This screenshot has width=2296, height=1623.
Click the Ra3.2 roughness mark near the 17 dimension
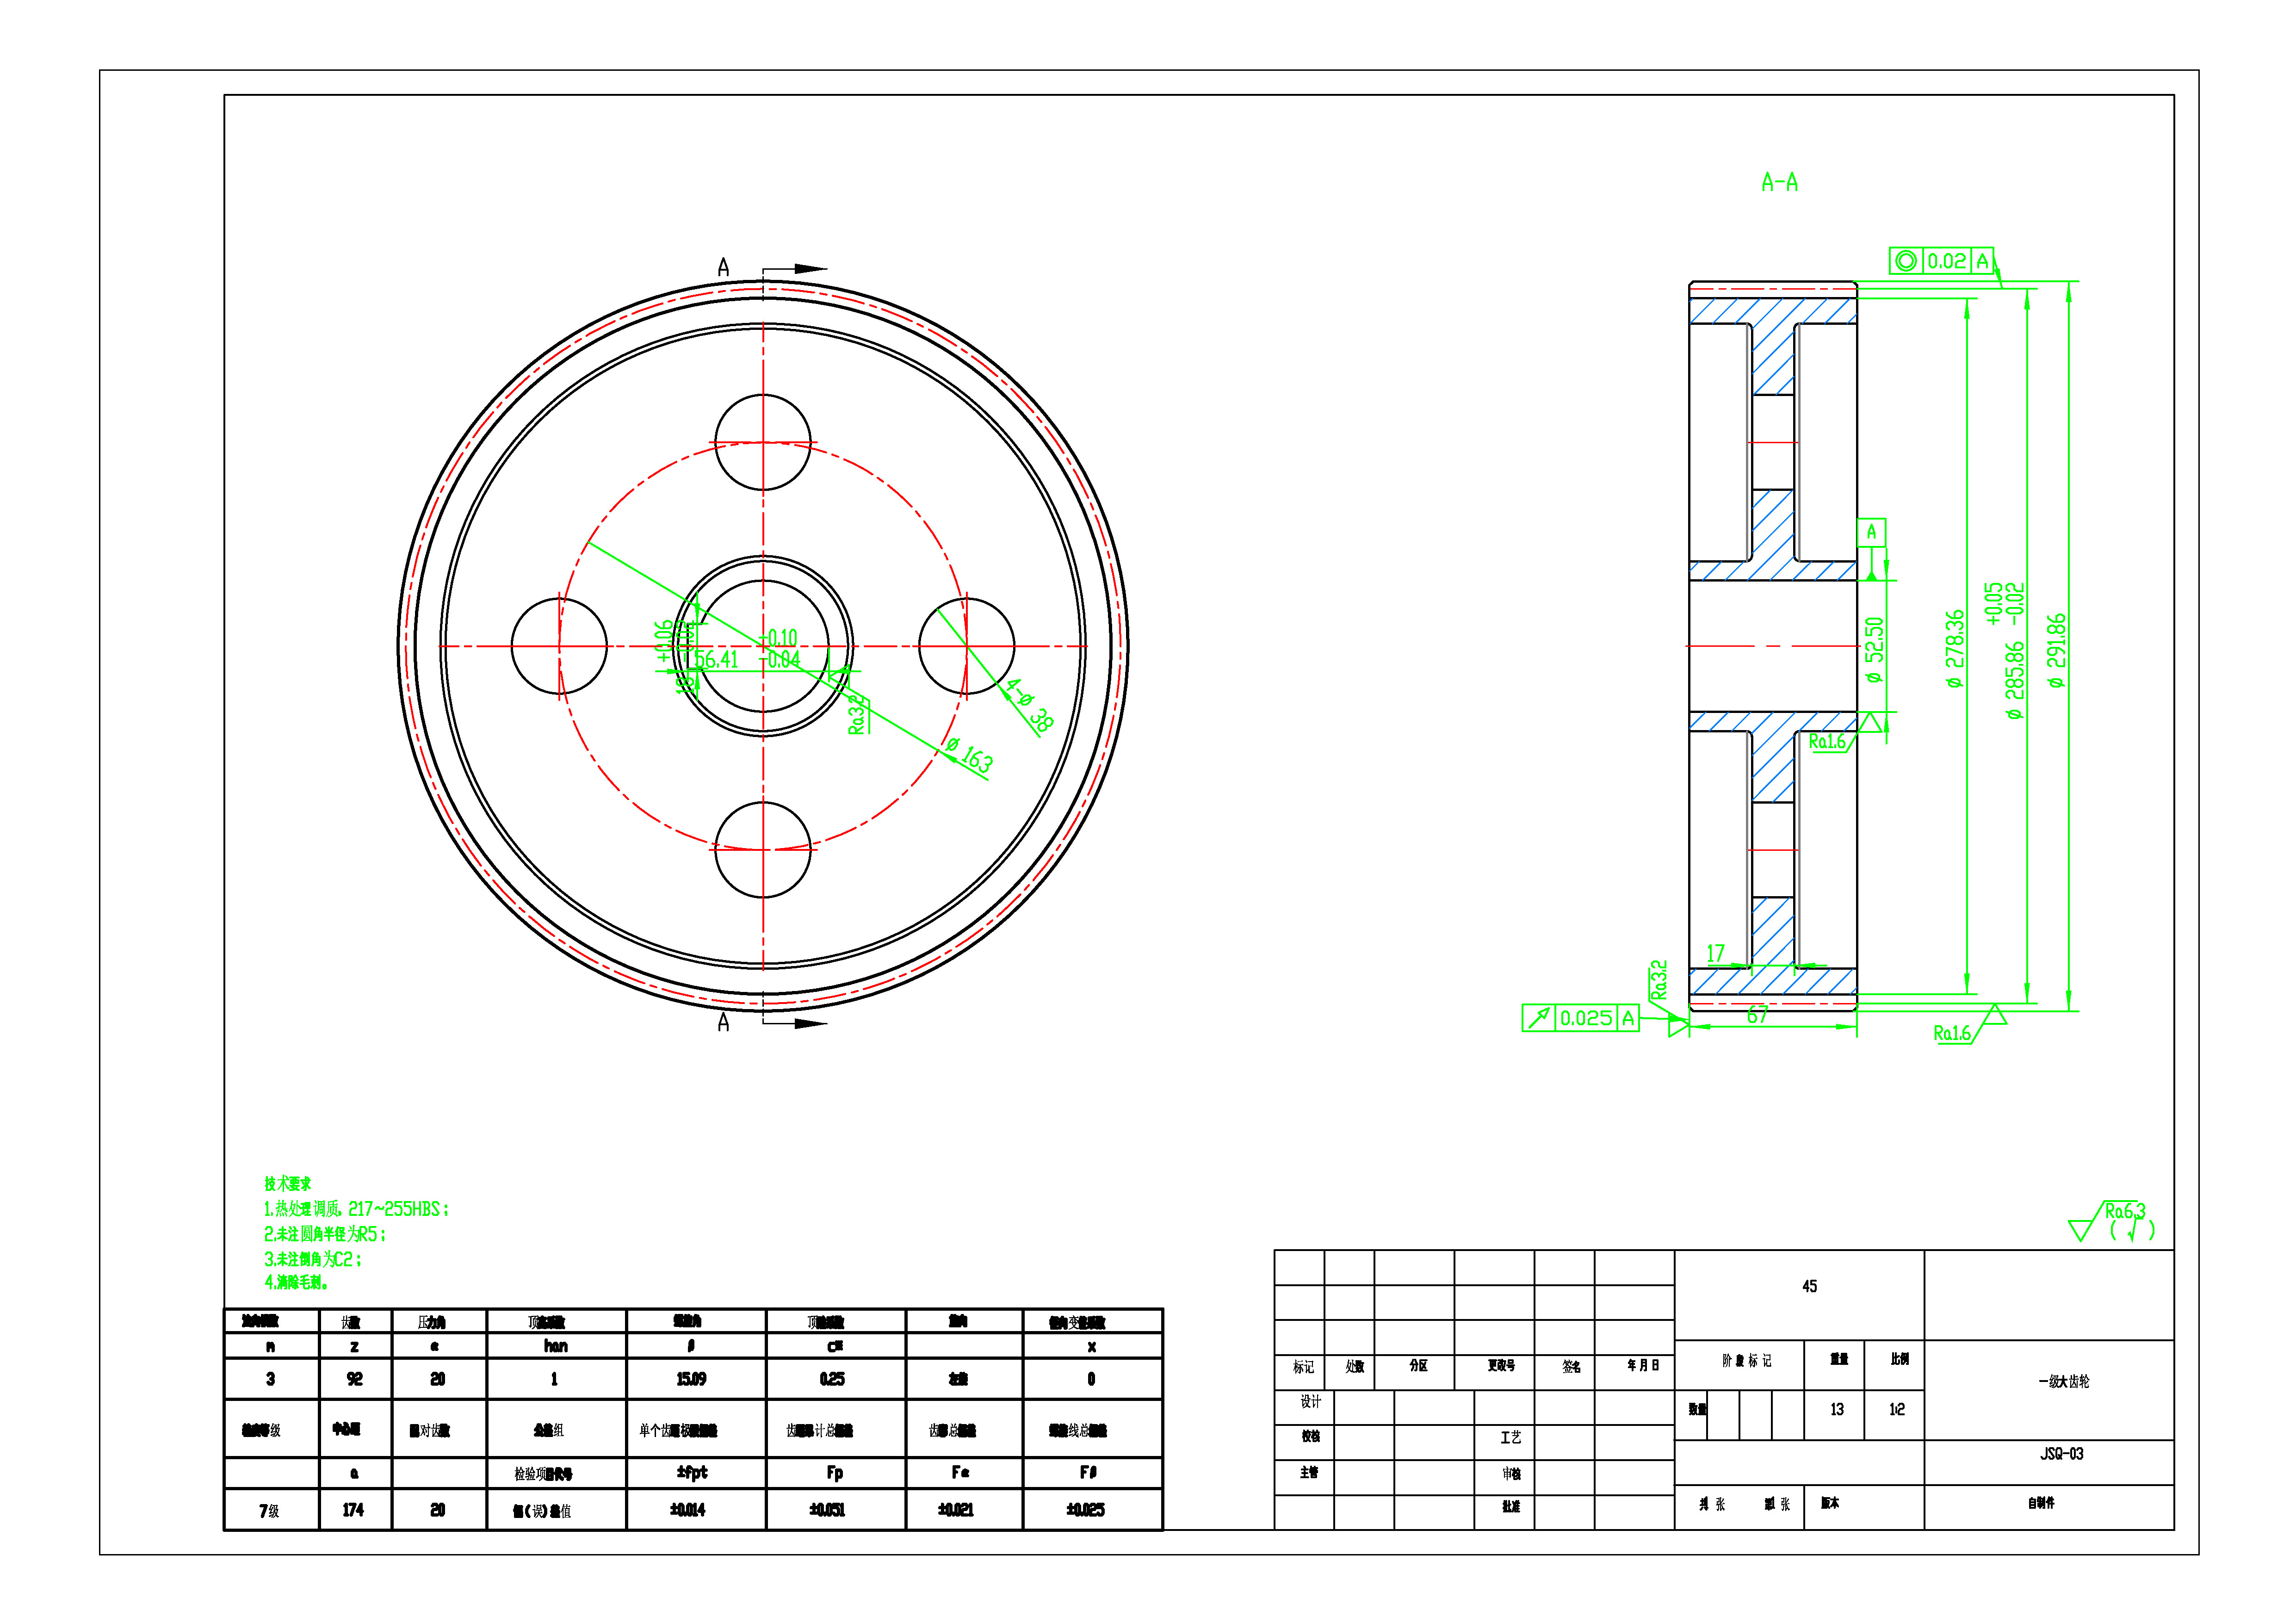pos(1659,980)
